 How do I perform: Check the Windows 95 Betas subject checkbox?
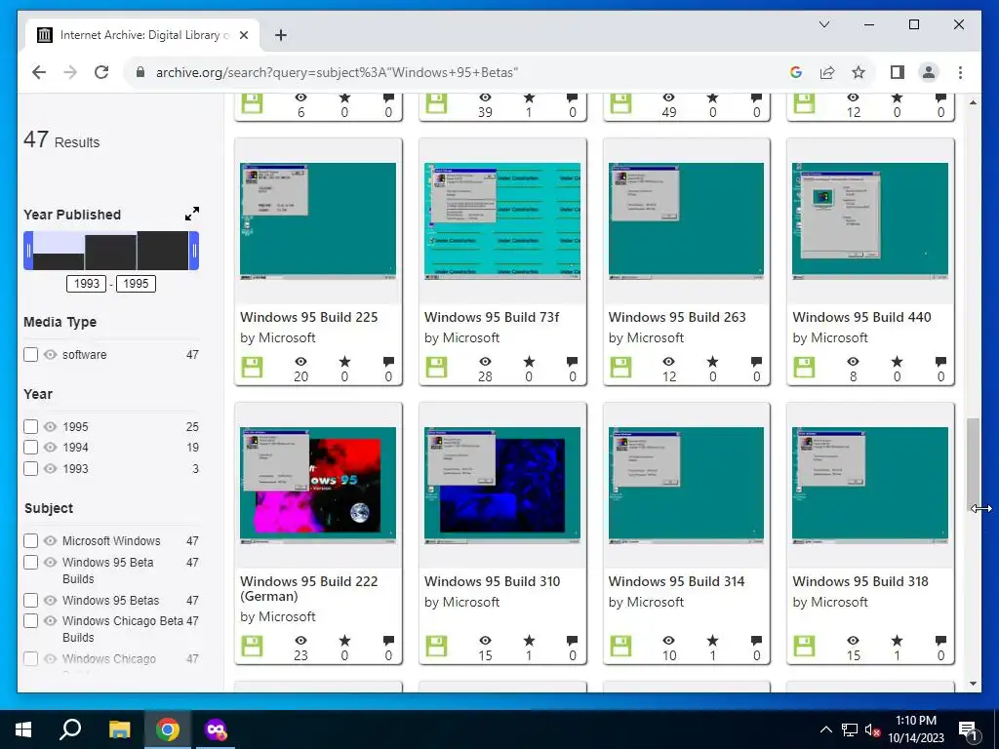click(30, 600)
